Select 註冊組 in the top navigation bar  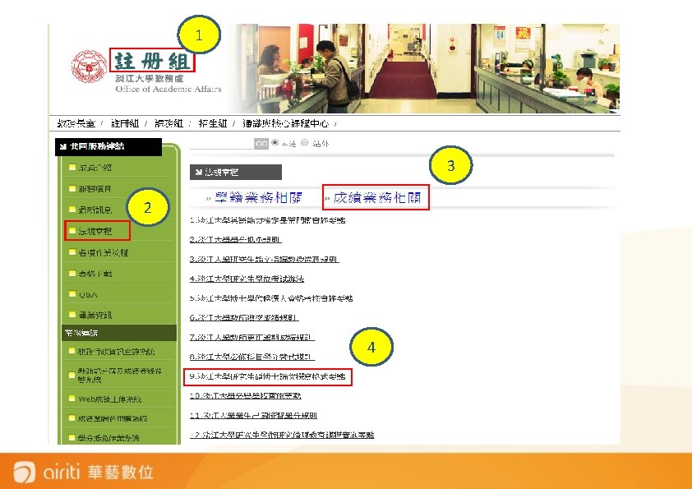pos(125,123)
